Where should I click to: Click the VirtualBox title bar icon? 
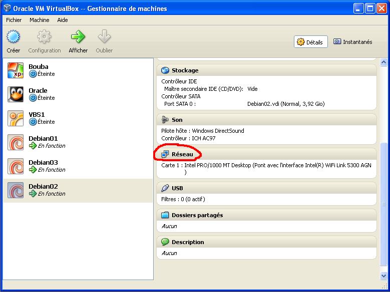(7, 8)
